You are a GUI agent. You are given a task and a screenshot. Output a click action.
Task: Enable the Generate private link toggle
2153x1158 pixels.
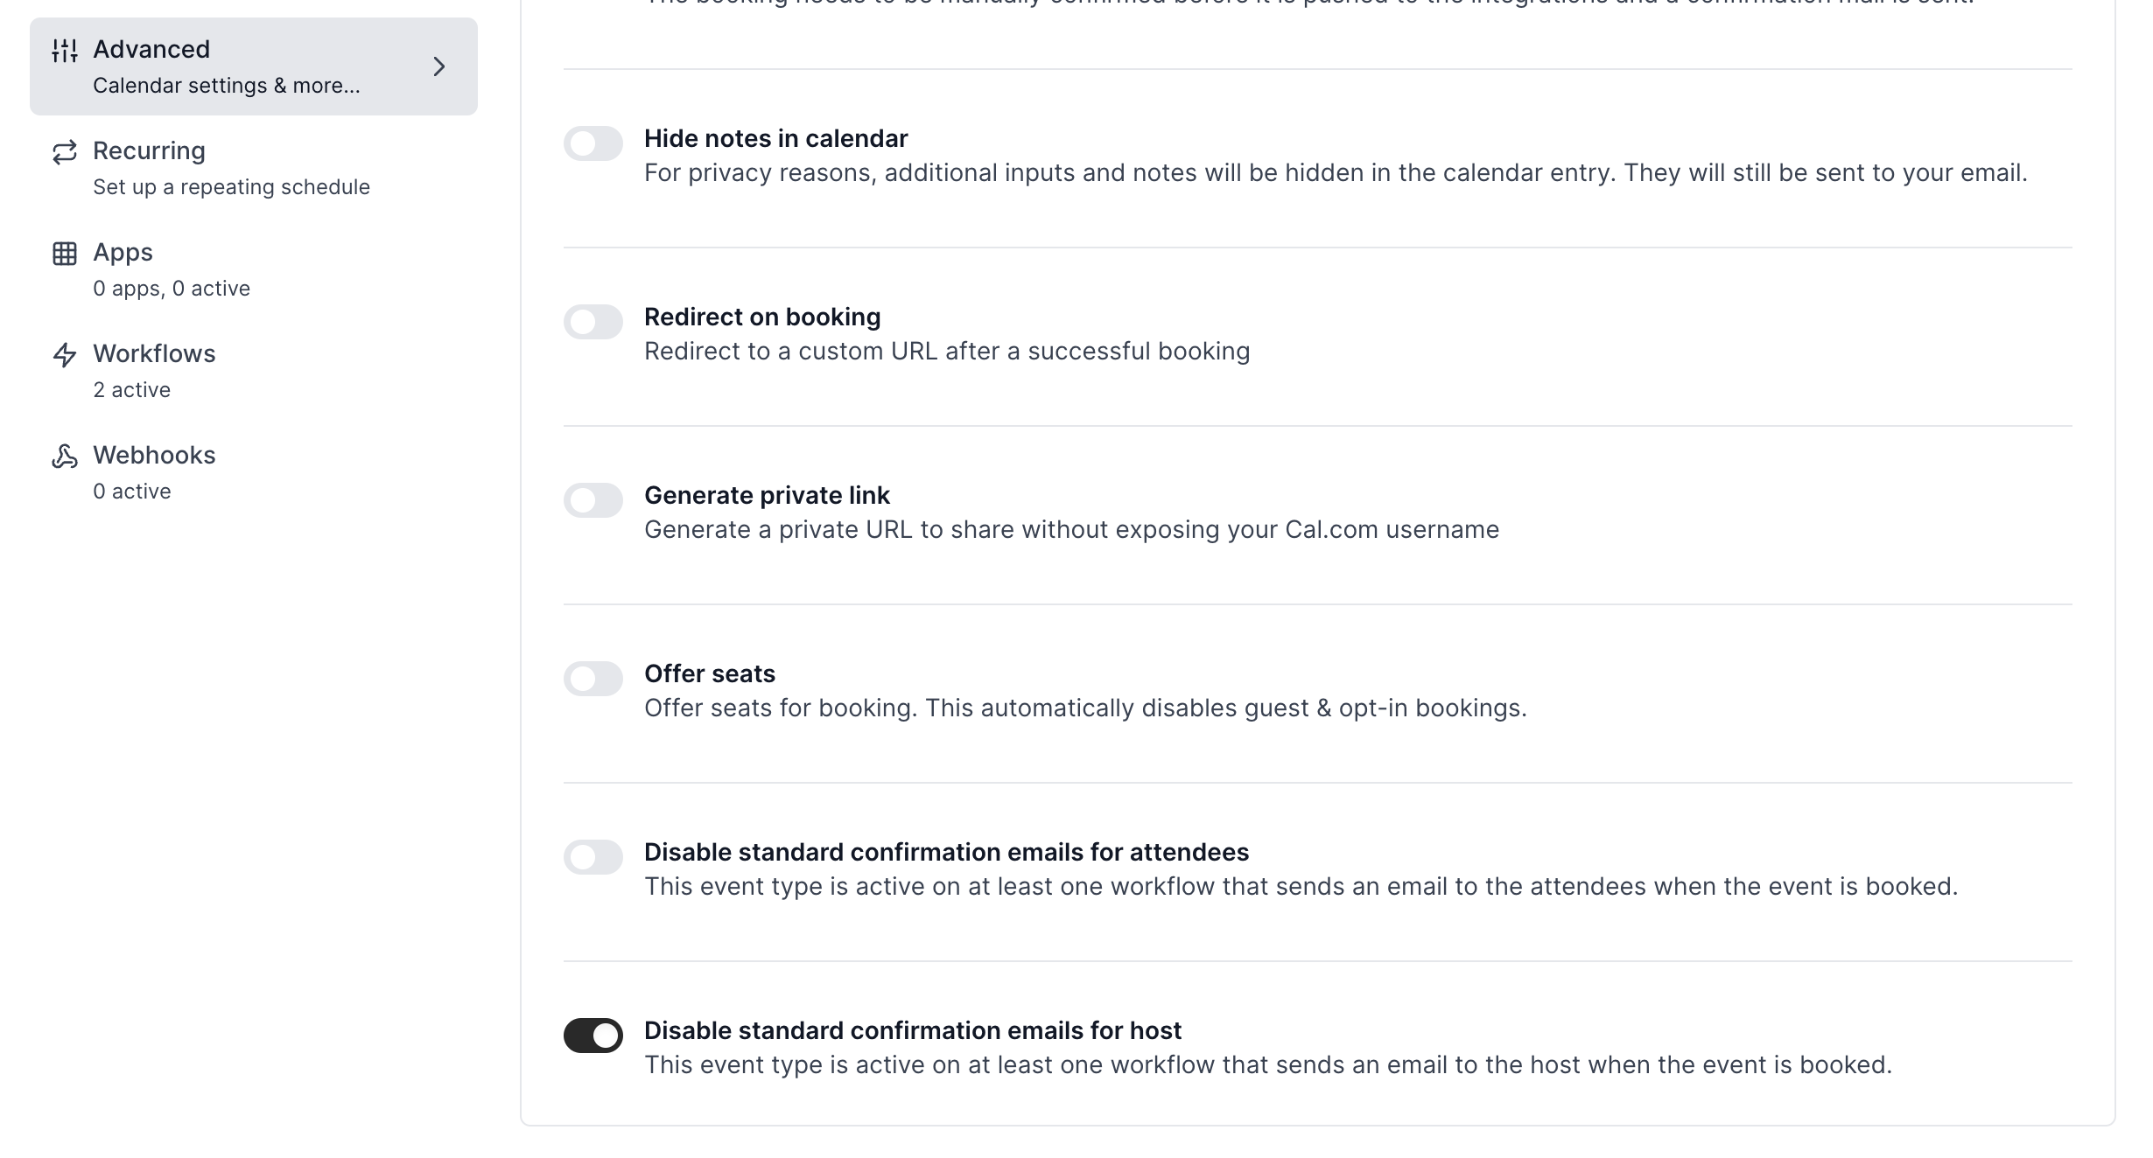593,500
